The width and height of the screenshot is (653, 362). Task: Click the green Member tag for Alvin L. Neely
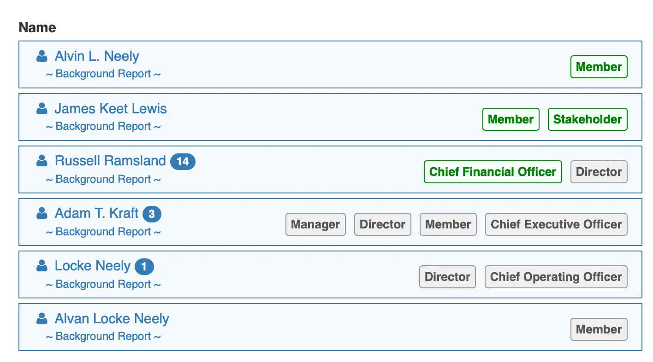click(599, 67)
